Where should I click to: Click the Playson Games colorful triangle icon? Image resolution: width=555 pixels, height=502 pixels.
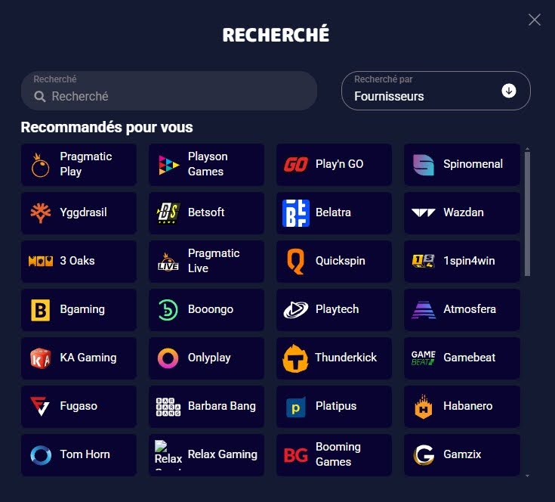point(168,165)
